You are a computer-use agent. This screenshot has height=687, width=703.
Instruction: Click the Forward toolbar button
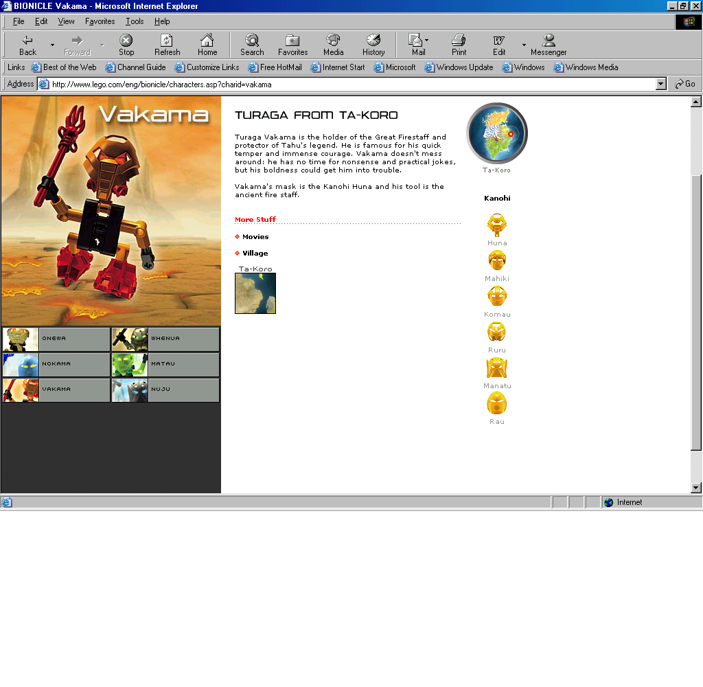[x=77, y=45]
